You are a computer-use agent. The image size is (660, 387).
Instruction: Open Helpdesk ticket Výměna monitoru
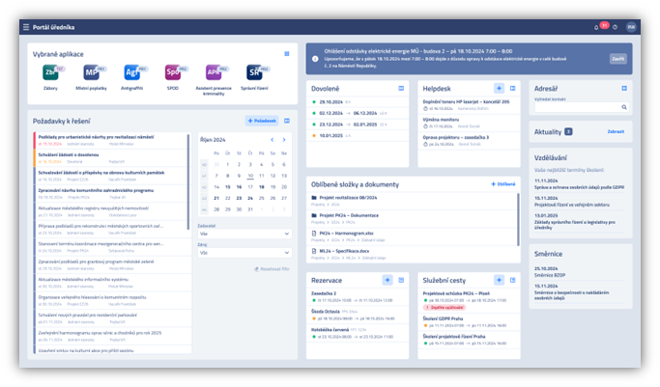point(469,123)
